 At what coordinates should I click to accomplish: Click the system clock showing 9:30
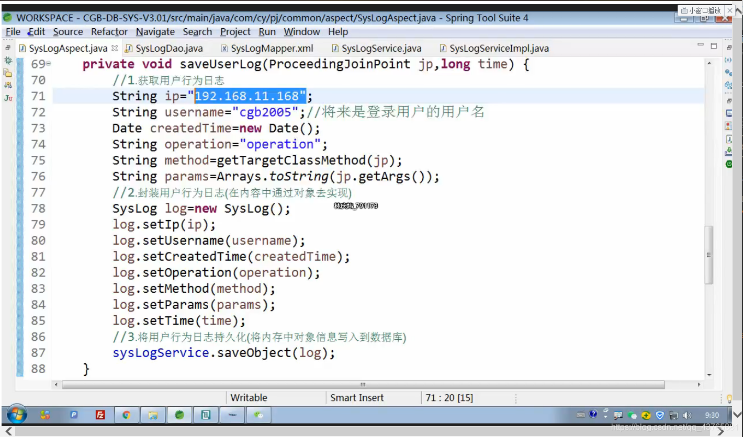tap(712, 416)
